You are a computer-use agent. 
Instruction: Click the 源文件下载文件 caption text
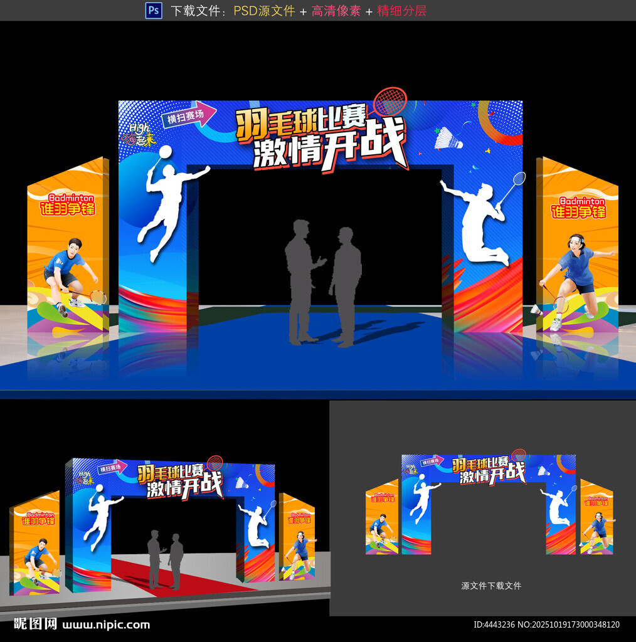pyautogui.click(x=491, y=586)
